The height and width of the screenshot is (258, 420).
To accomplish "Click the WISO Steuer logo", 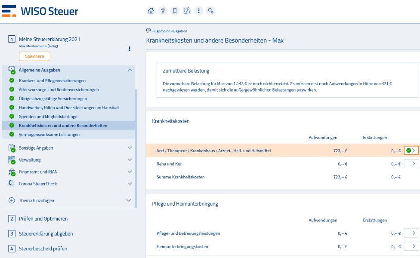I will click(x=40, y=11).
